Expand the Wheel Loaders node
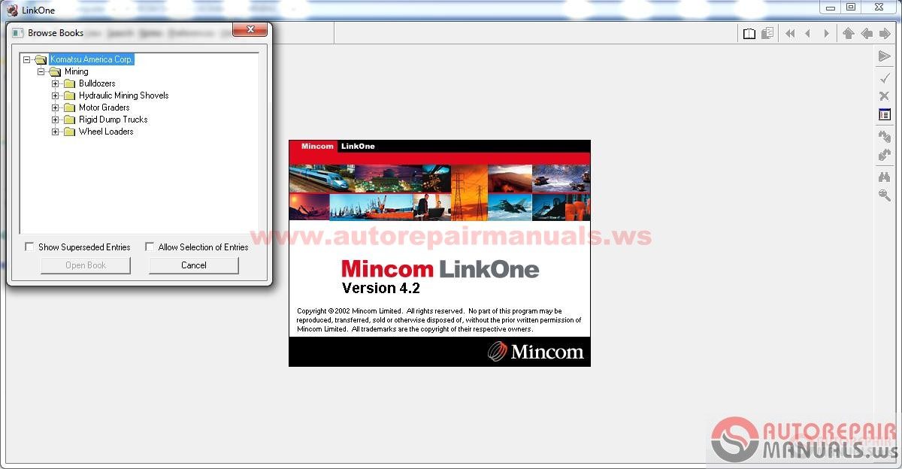Image resolution: width=902 pixels, height=469 pixels. pyautogui.click(x=55, y=132)
